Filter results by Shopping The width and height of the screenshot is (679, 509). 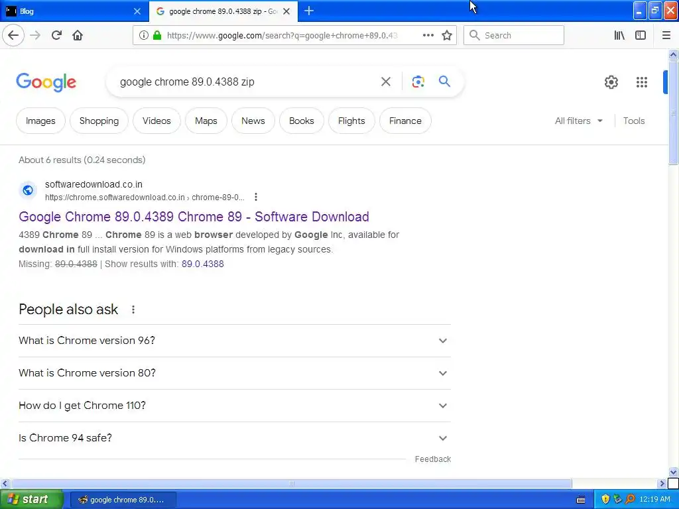tap(99, 121)
